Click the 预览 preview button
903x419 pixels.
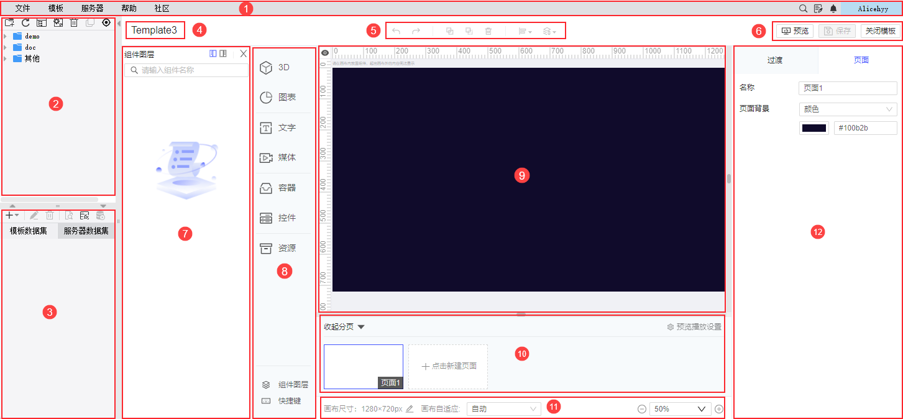[x=795, y=31]
